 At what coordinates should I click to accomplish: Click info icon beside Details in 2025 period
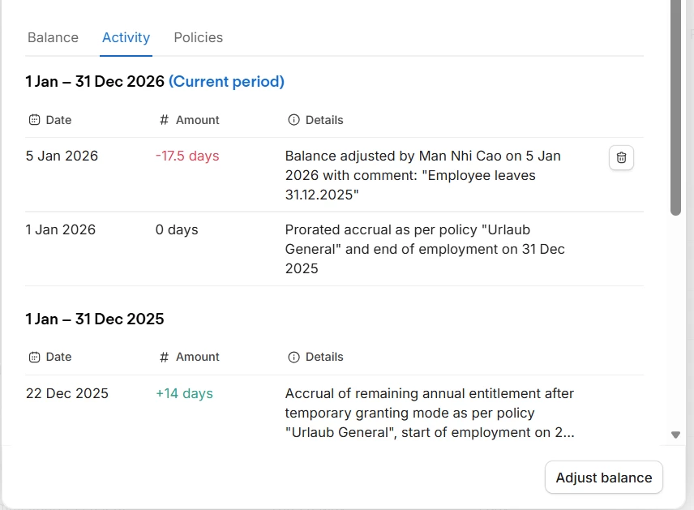click(293, 357)
